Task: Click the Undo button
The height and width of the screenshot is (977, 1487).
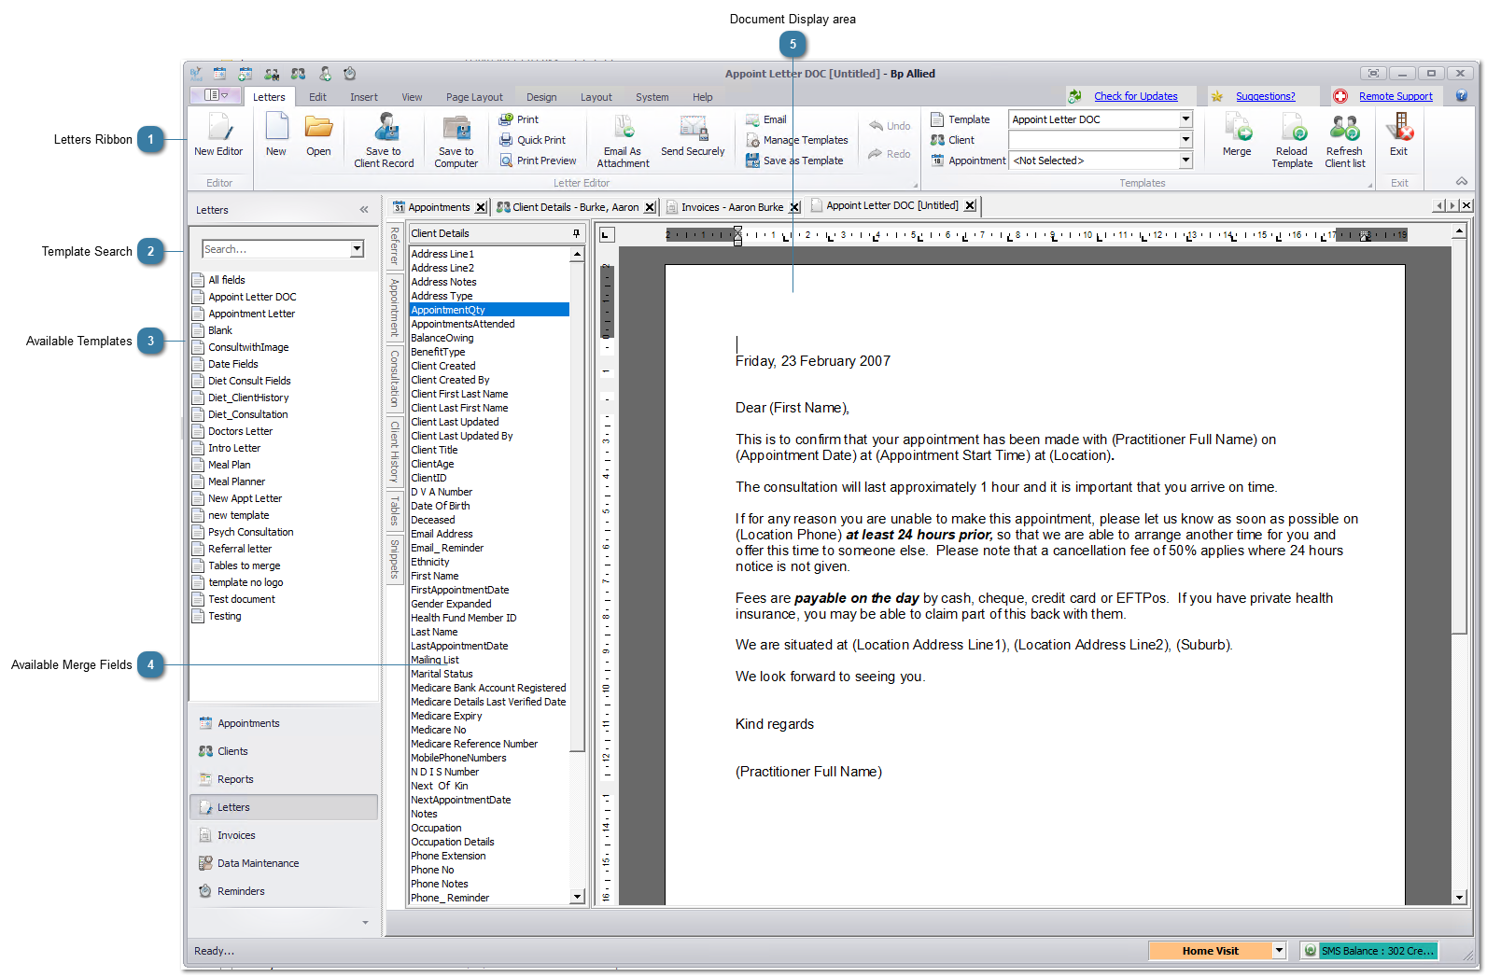Action: [x=890, y=126]
